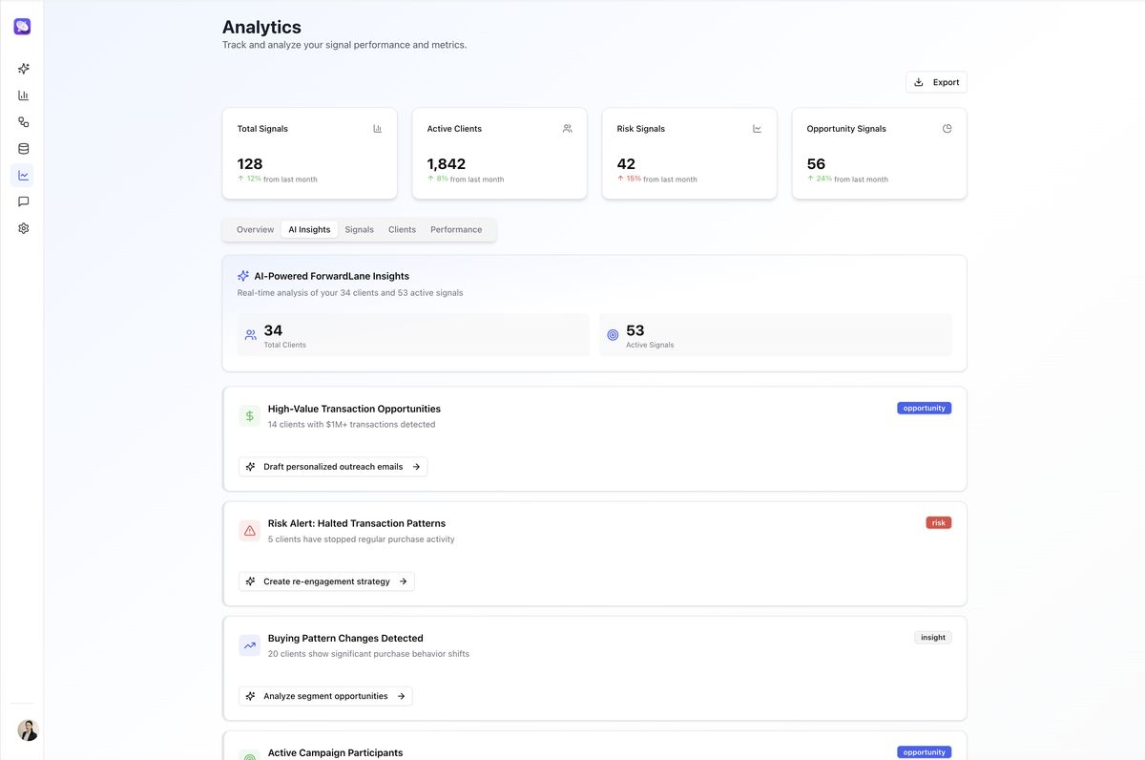
Task: Open the database icon in sidebar
Action: point(23,149)
